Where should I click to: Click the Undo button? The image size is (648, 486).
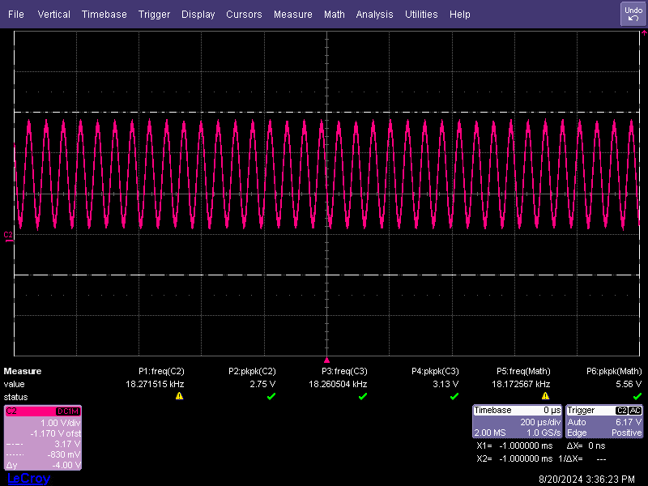click(x=632, y=13)
